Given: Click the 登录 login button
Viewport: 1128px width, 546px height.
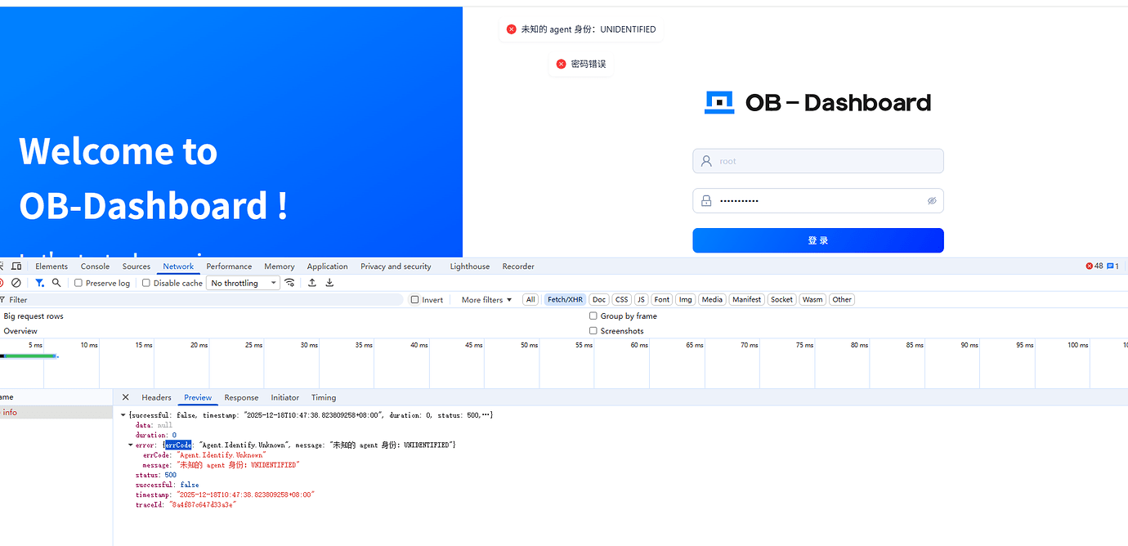Looking at the screenshot, I should click(817, 239).
